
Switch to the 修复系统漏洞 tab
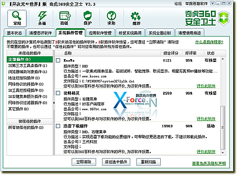tap(130, 33)
